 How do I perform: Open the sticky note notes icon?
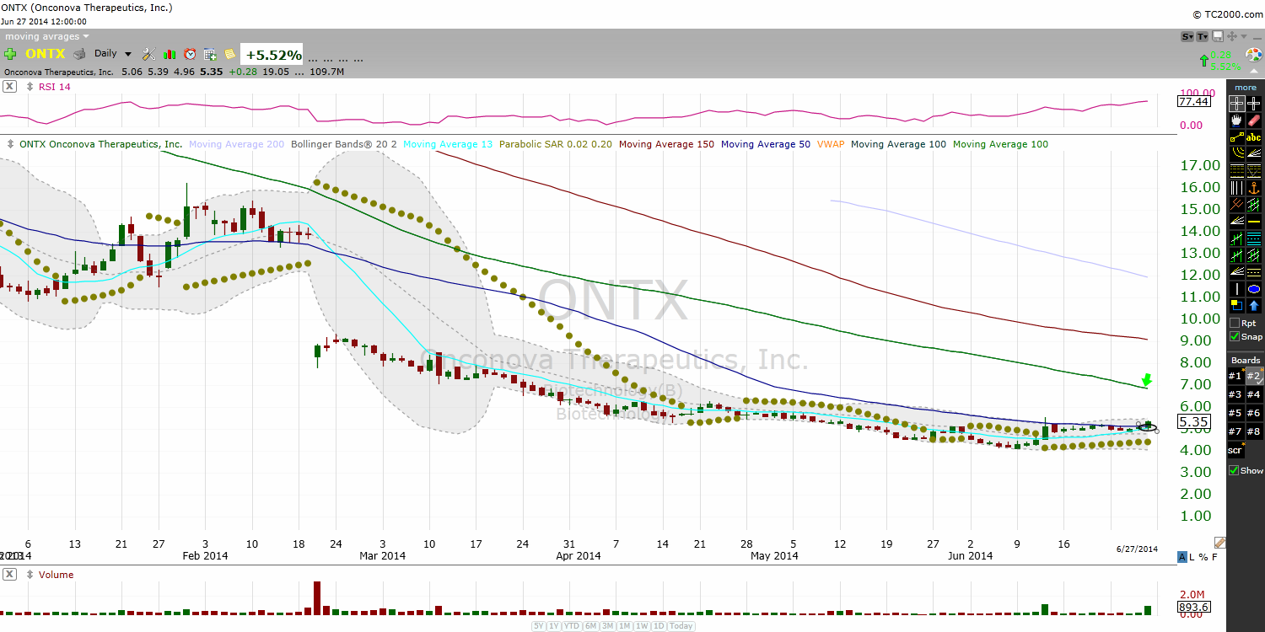[x=230, y=53]
